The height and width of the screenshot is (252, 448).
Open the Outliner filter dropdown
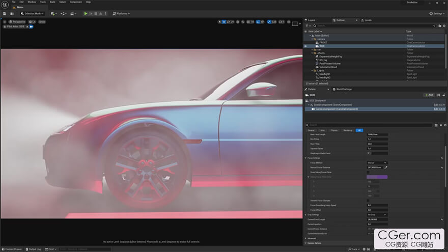click(x=308, y=26)
